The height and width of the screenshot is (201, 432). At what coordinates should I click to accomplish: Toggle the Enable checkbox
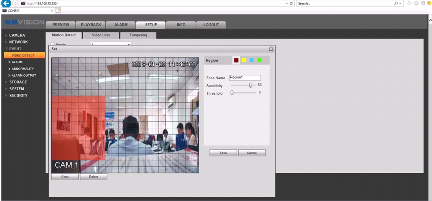[53, 45]
